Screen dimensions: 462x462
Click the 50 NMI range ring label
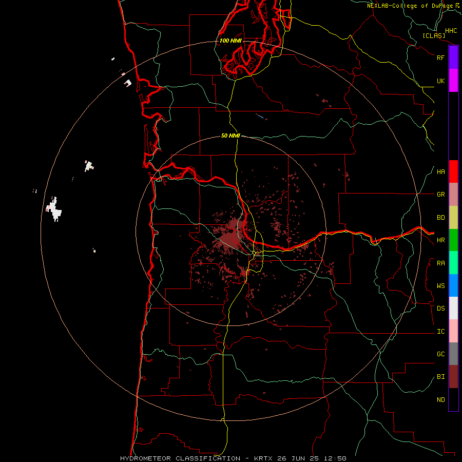click(x=230, y=136)
